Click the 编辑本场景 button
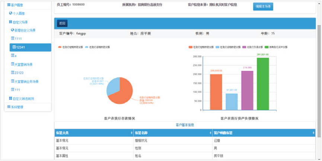 [263, 6]
